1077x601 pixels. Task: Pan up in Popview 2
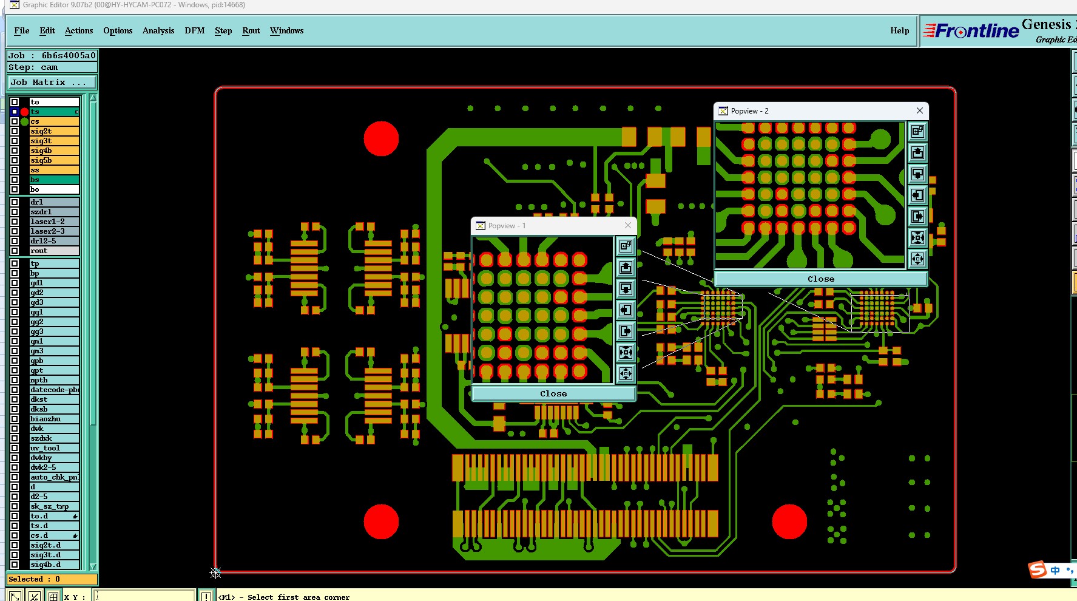tap(917, 152)
